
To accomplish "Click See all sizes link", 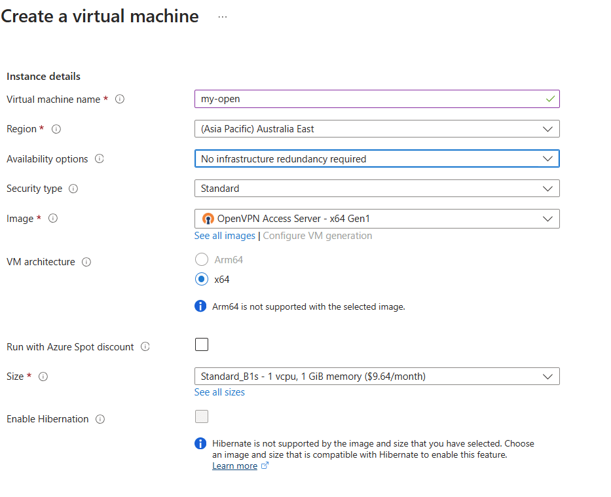I will click(x=219, y=392).
